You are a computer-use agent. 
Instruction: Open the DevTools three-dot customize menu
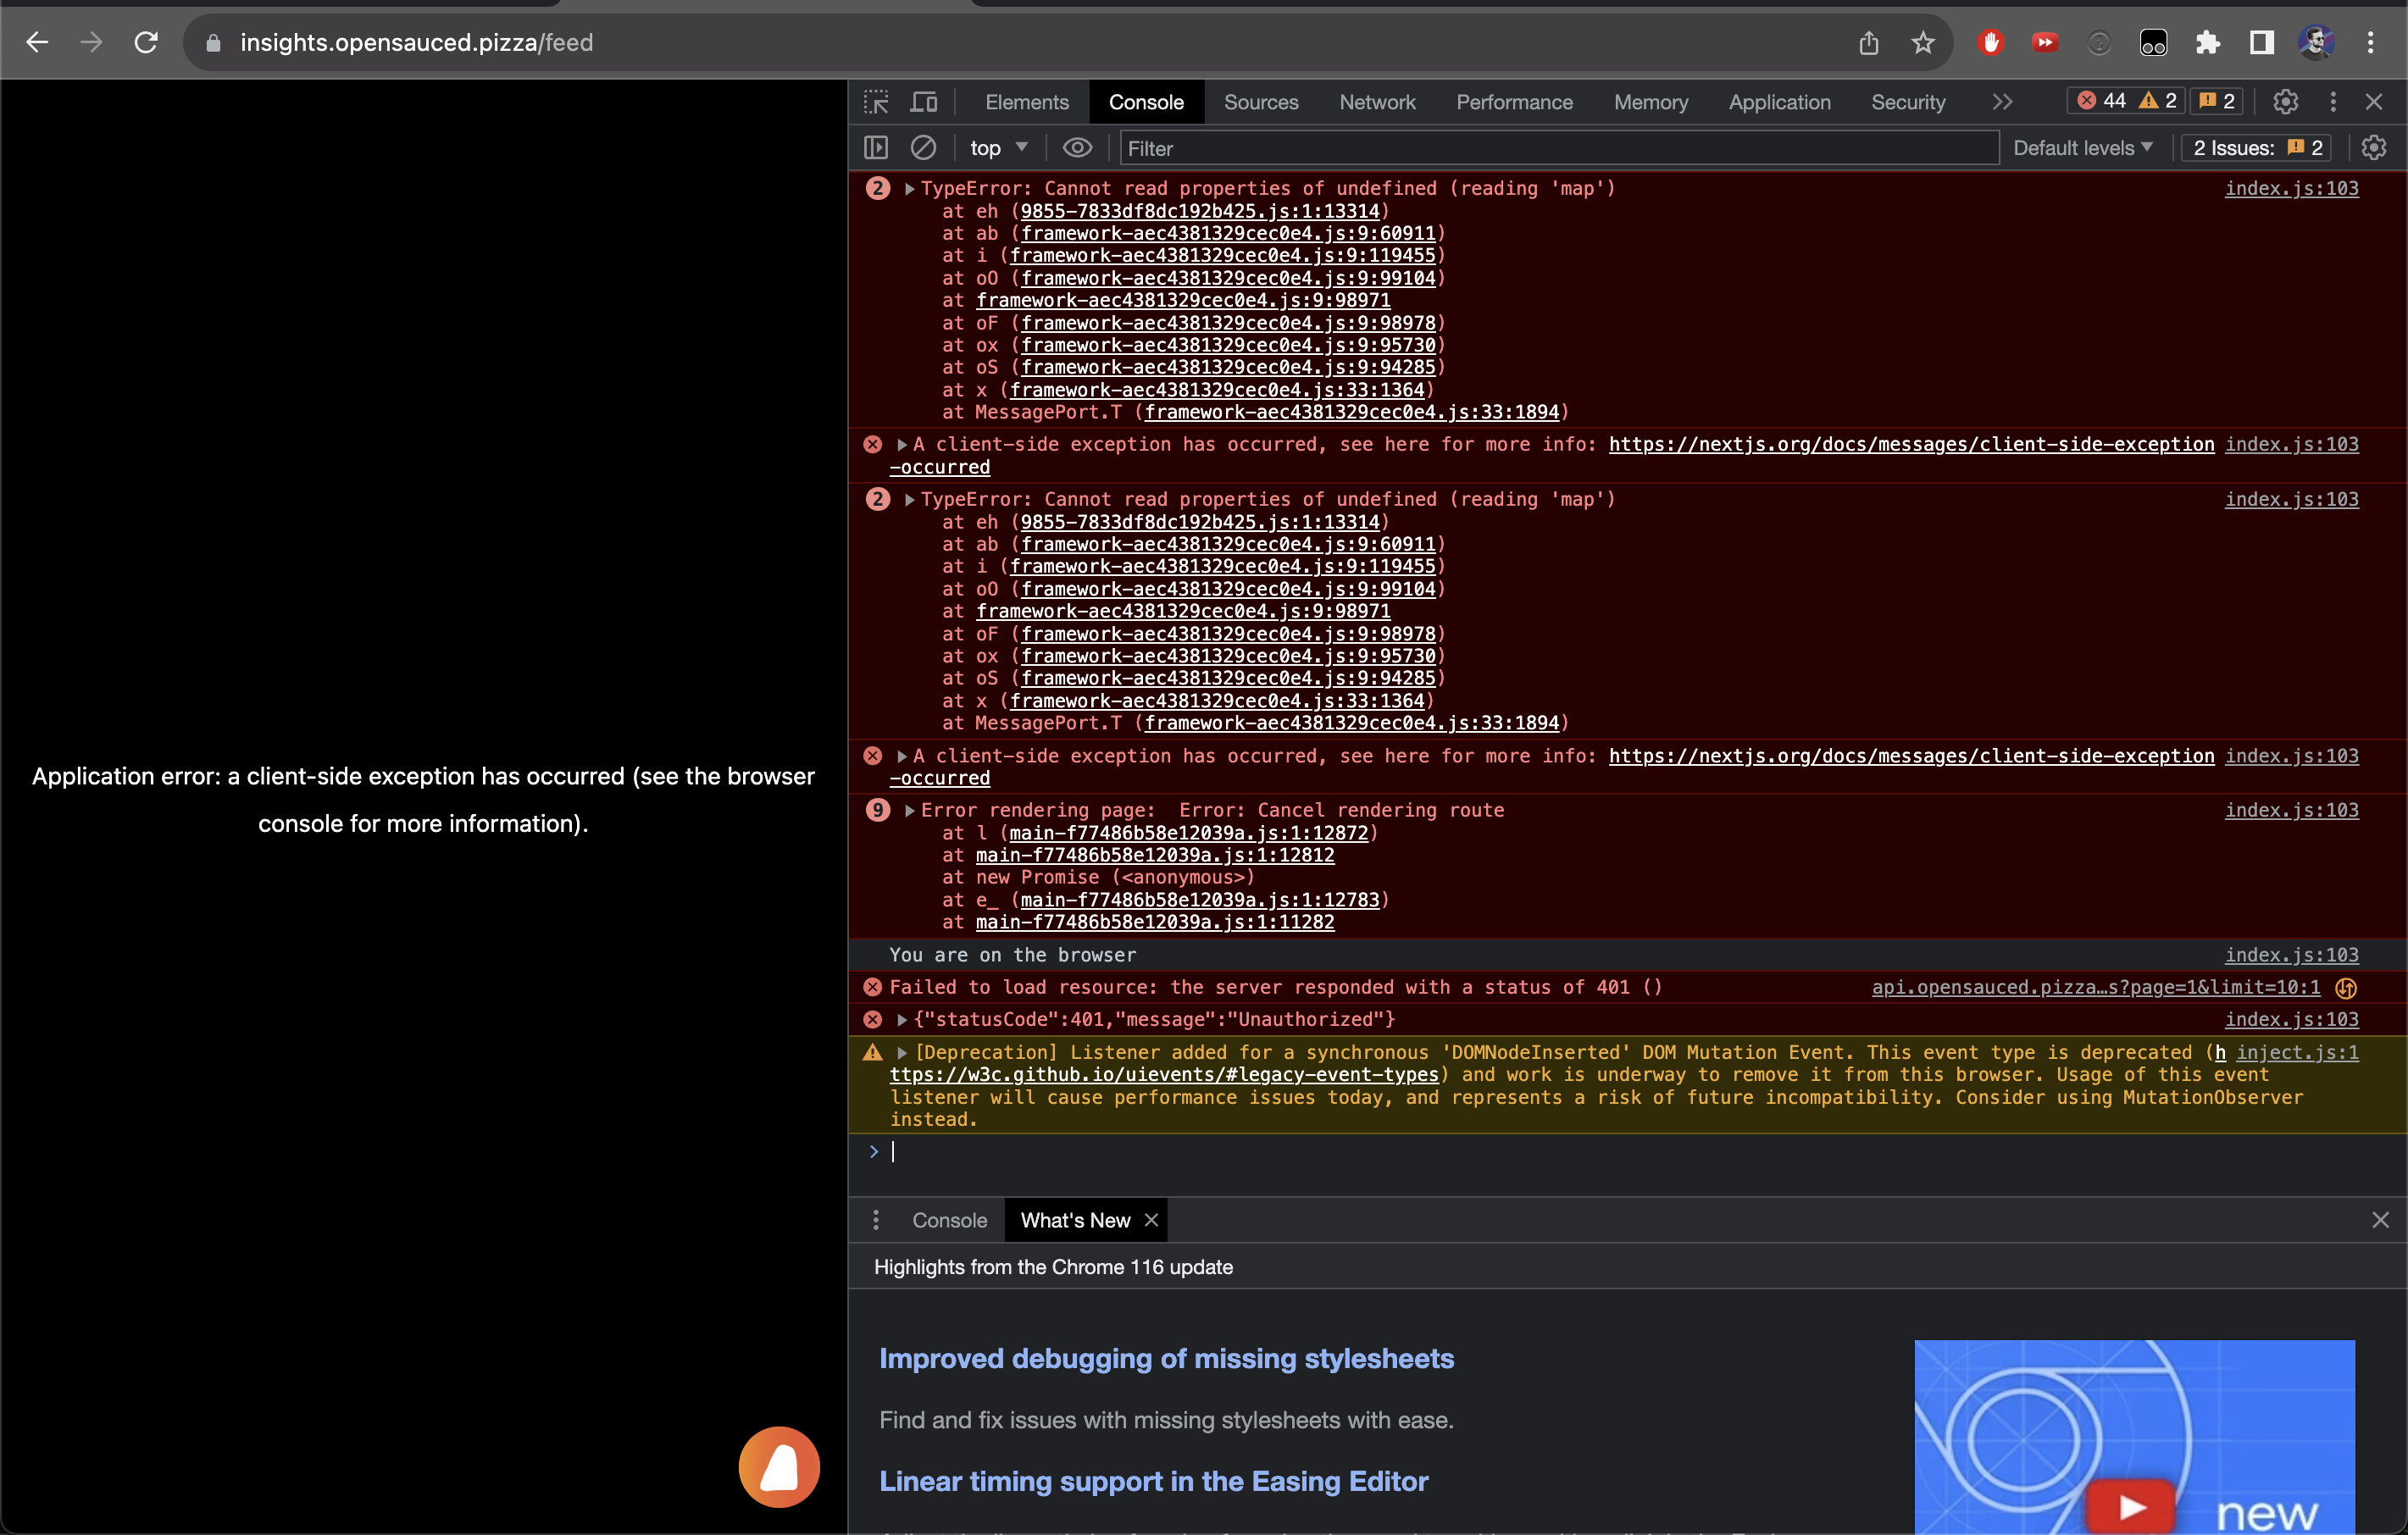pos(2332,101)
